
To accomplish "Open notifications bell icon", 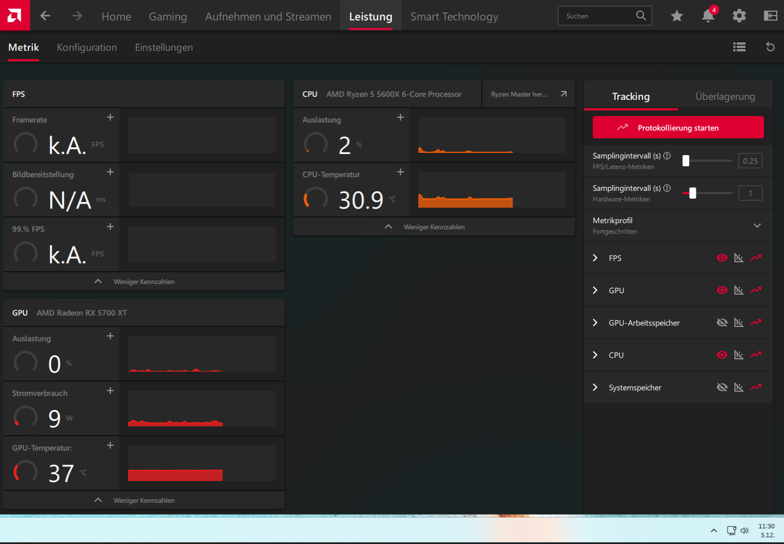I will [x=708, y=16].
